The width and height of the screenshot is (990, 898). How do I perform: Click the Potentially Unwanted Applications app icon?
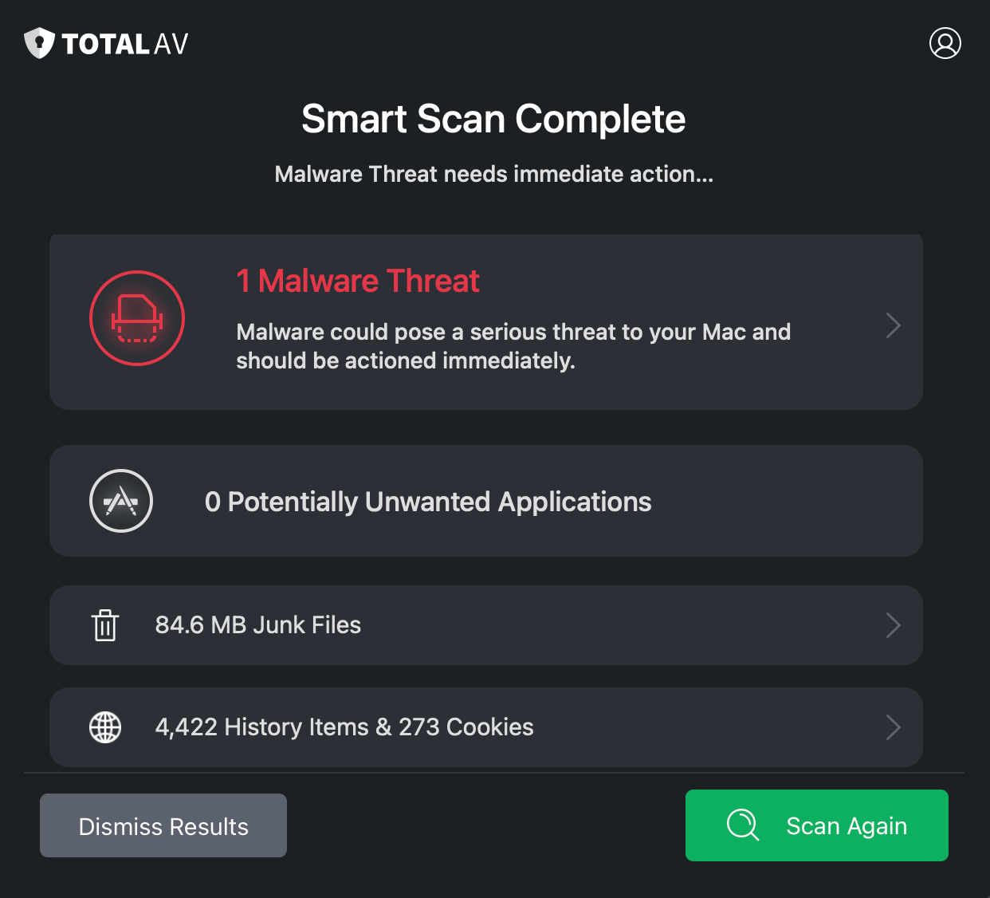(x=121, y=501)
